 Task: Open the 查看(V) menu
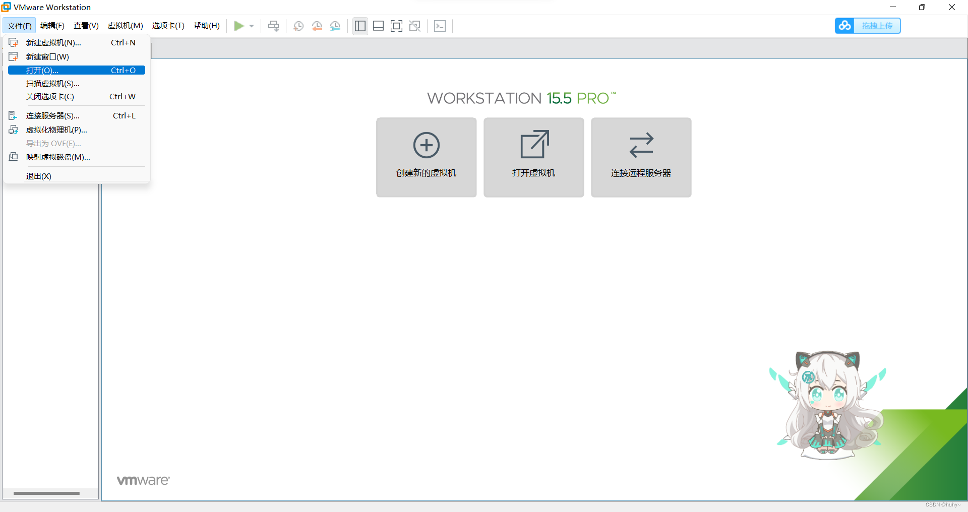[86, 26]
